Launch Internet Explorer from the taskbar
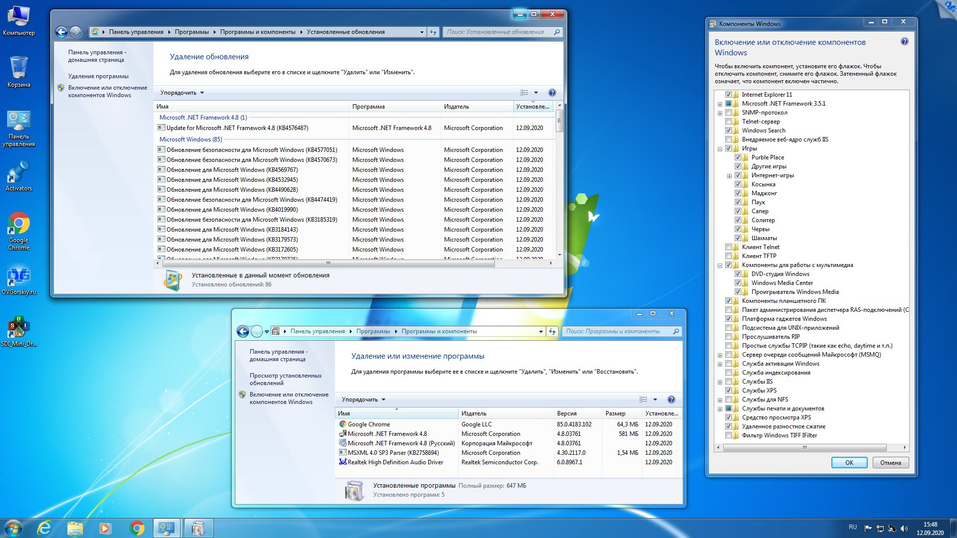The height and width of the screenshot is (538, 957). click(45, 528)
